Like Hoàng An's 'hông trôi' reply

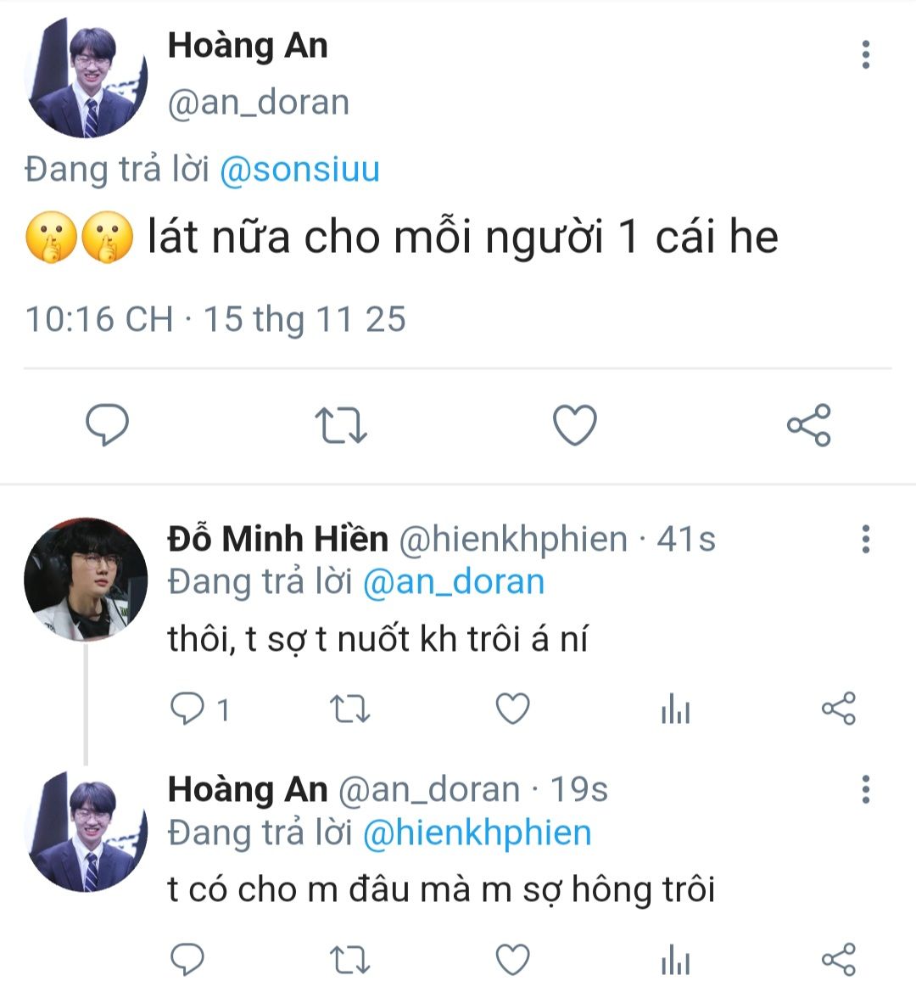click(512, 960)
